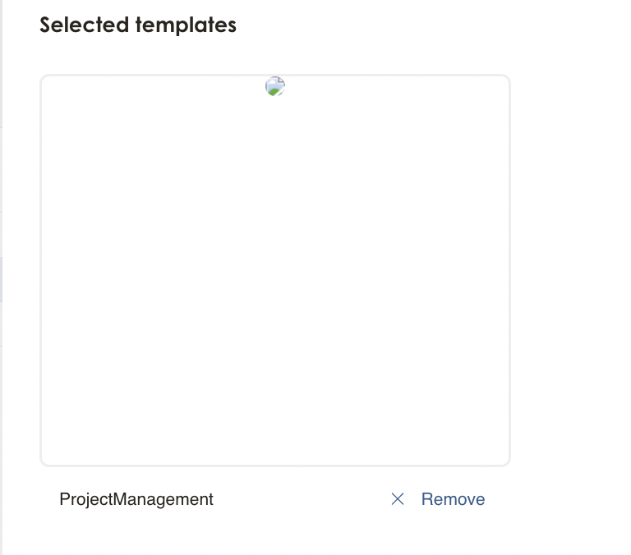Select the ProjectManagement template name label

click(x=136, y=499)
